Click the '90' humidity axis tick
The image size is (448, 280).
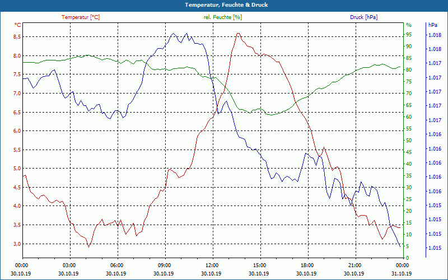click(x=409, y=46)
